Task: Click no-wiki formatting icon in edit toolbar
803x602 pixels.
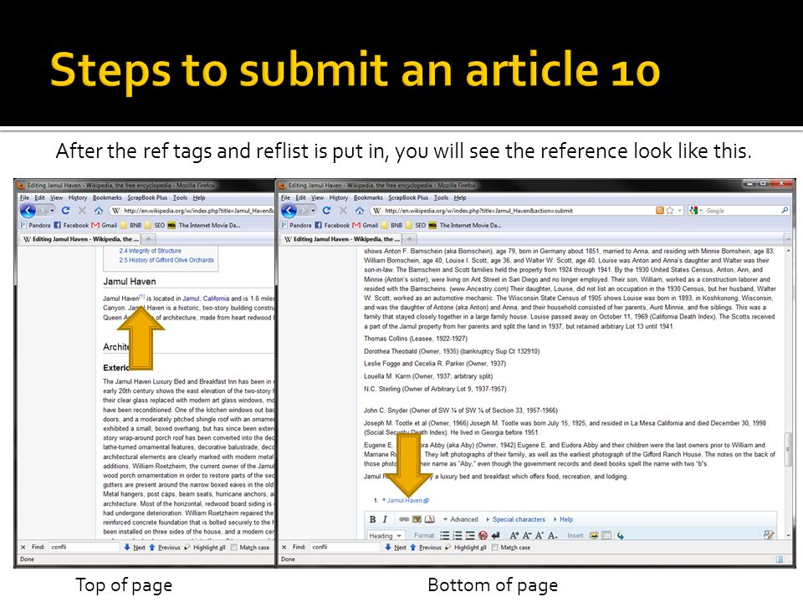Action: tap(483, 535)
